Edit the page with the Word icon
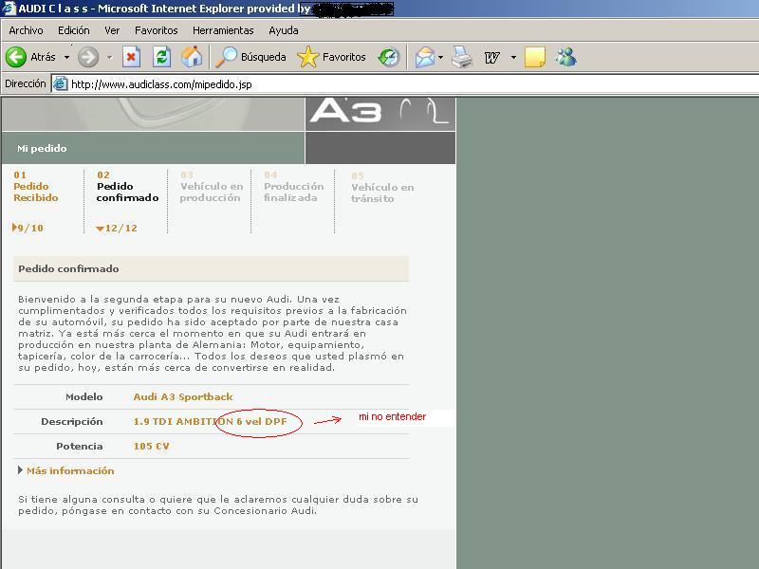Viewport: 759px width, 569px height. point(491,57)
